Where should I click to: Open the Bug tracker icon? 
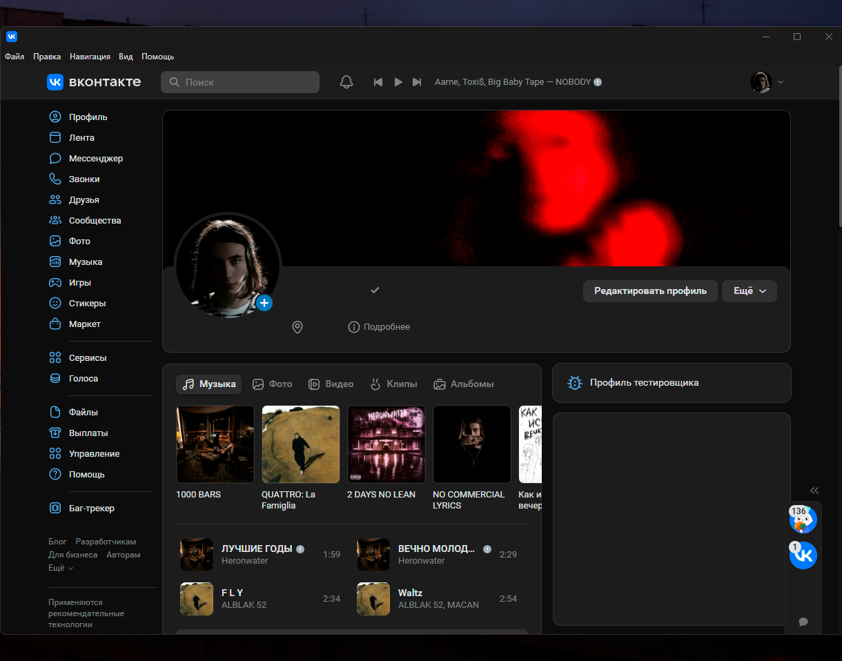click(55, 509)
